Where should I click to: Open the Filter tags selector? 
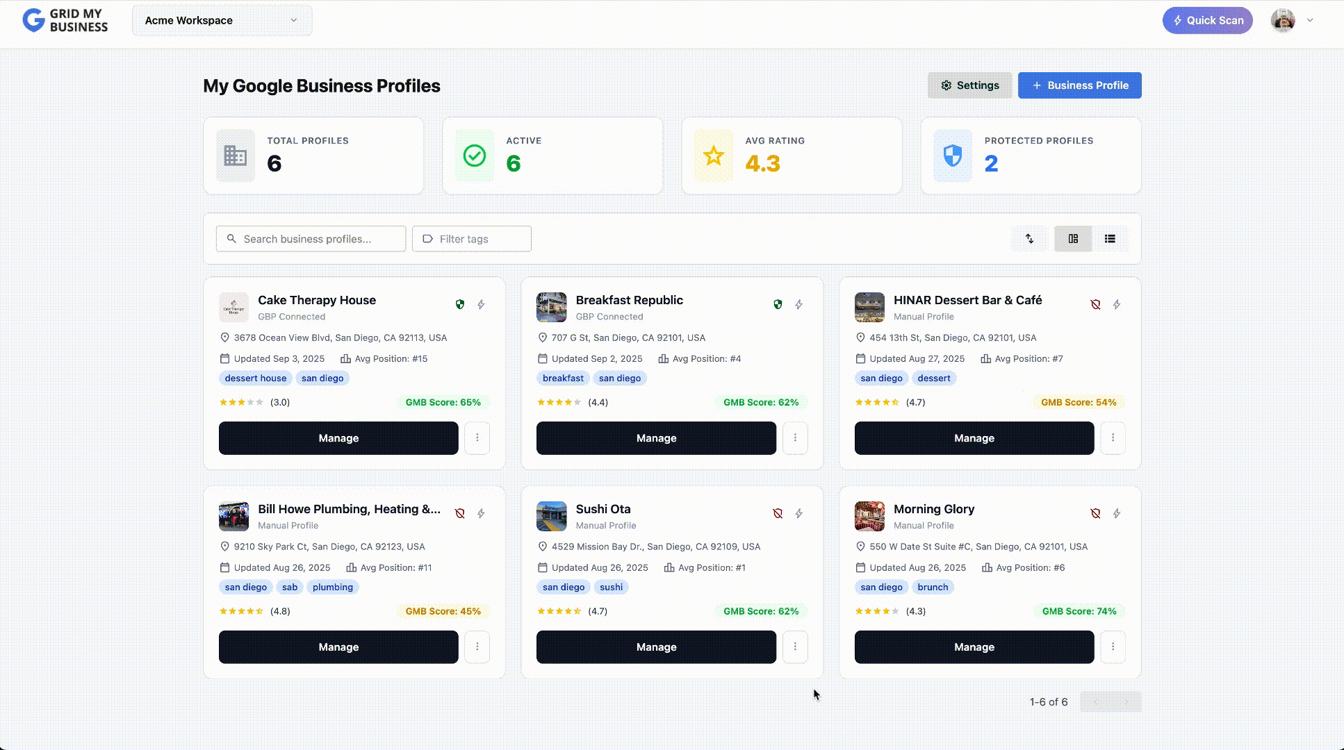coord(471,239)
